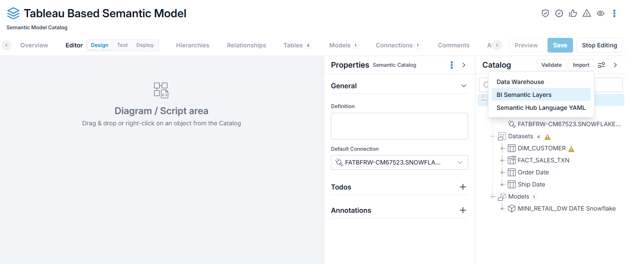Open the Tables tab
The width and height of the screenshot is (626, 264).
click(x=297, y=45)
